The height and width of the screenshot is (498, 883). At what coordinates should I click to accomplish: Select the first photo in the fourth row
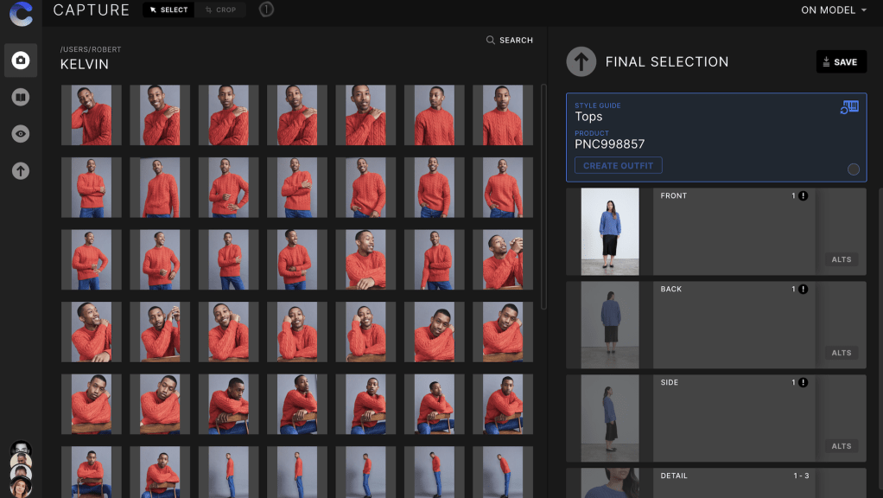[x=92, y=332]
